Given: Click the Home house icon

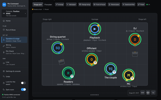Looking at the screenshot, I should pos(4,21).
